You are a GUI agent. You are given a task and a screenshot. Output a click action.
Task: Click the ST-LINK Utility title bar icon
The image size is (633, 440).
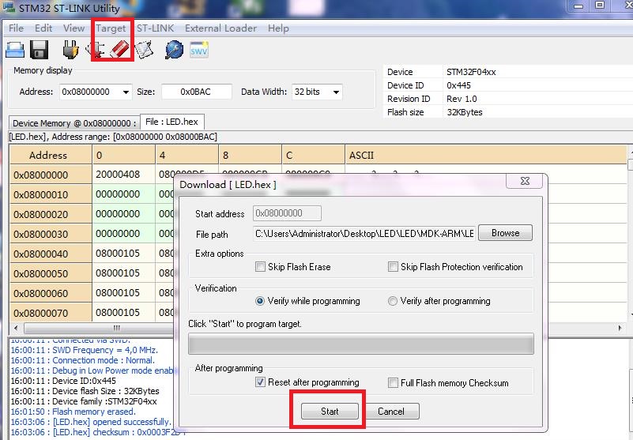(x=9, y=7)
